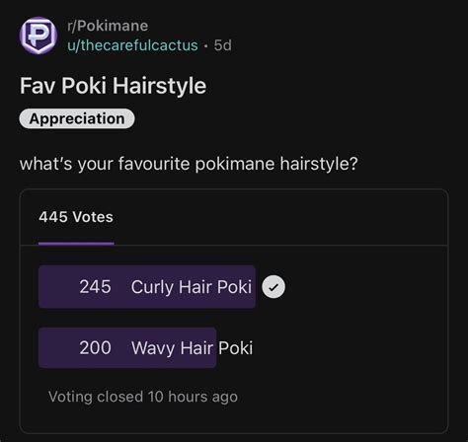Click the dot separator before 5d

click(x=206, y=46)
